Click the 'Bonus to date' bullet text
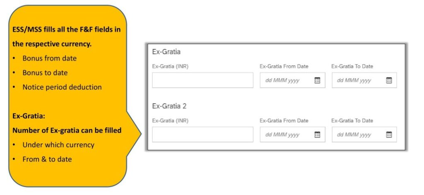The image size is (424, 195). coord(45,73)
